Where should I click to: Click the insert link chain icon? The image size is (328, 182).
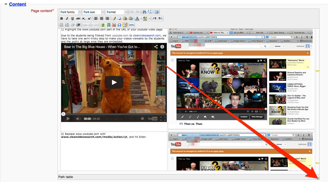85,25
